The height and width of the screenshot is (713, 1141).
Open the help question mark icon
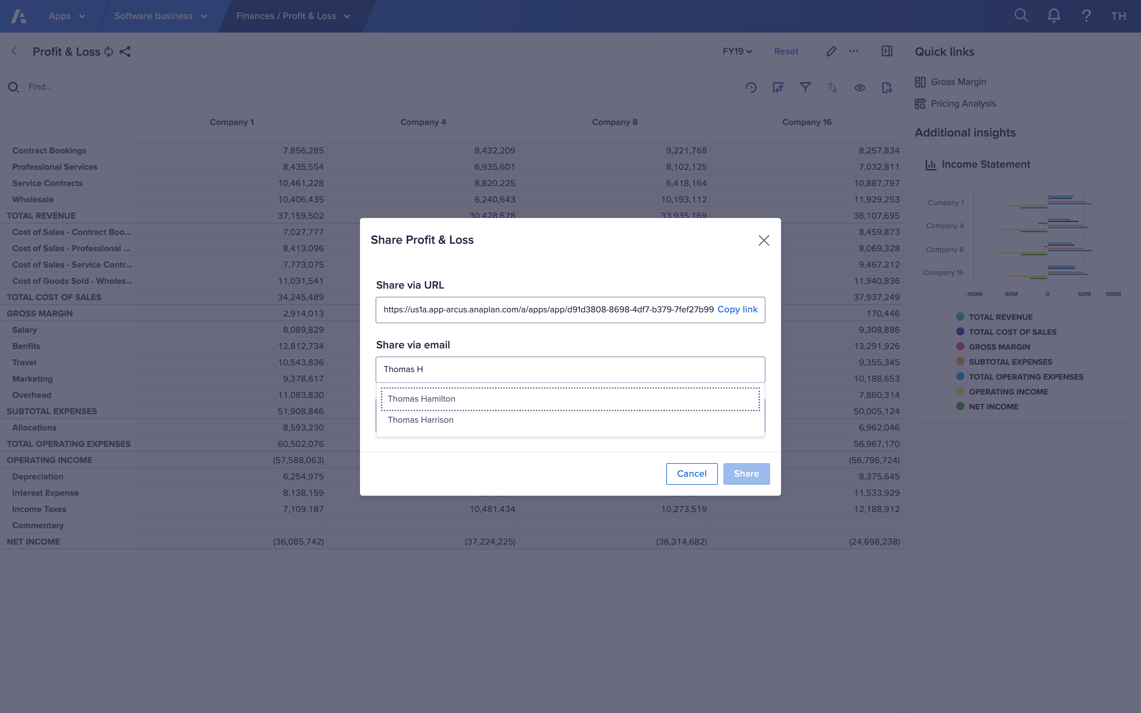click(x=1086, y=16)
